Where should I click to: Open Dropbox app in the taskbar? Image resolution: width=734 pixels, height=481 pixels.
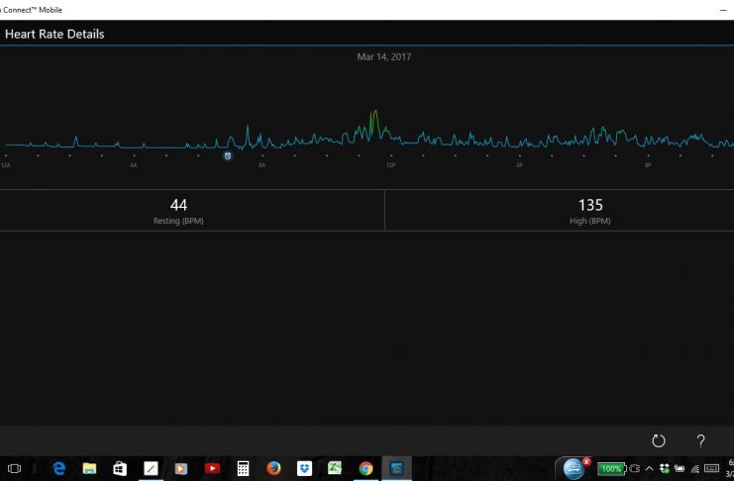[x=304, y=468]
